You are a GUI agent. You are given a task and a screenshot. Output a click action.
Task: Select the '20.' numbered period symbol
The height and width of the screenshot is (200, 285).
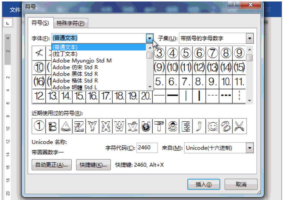[146, 96]
